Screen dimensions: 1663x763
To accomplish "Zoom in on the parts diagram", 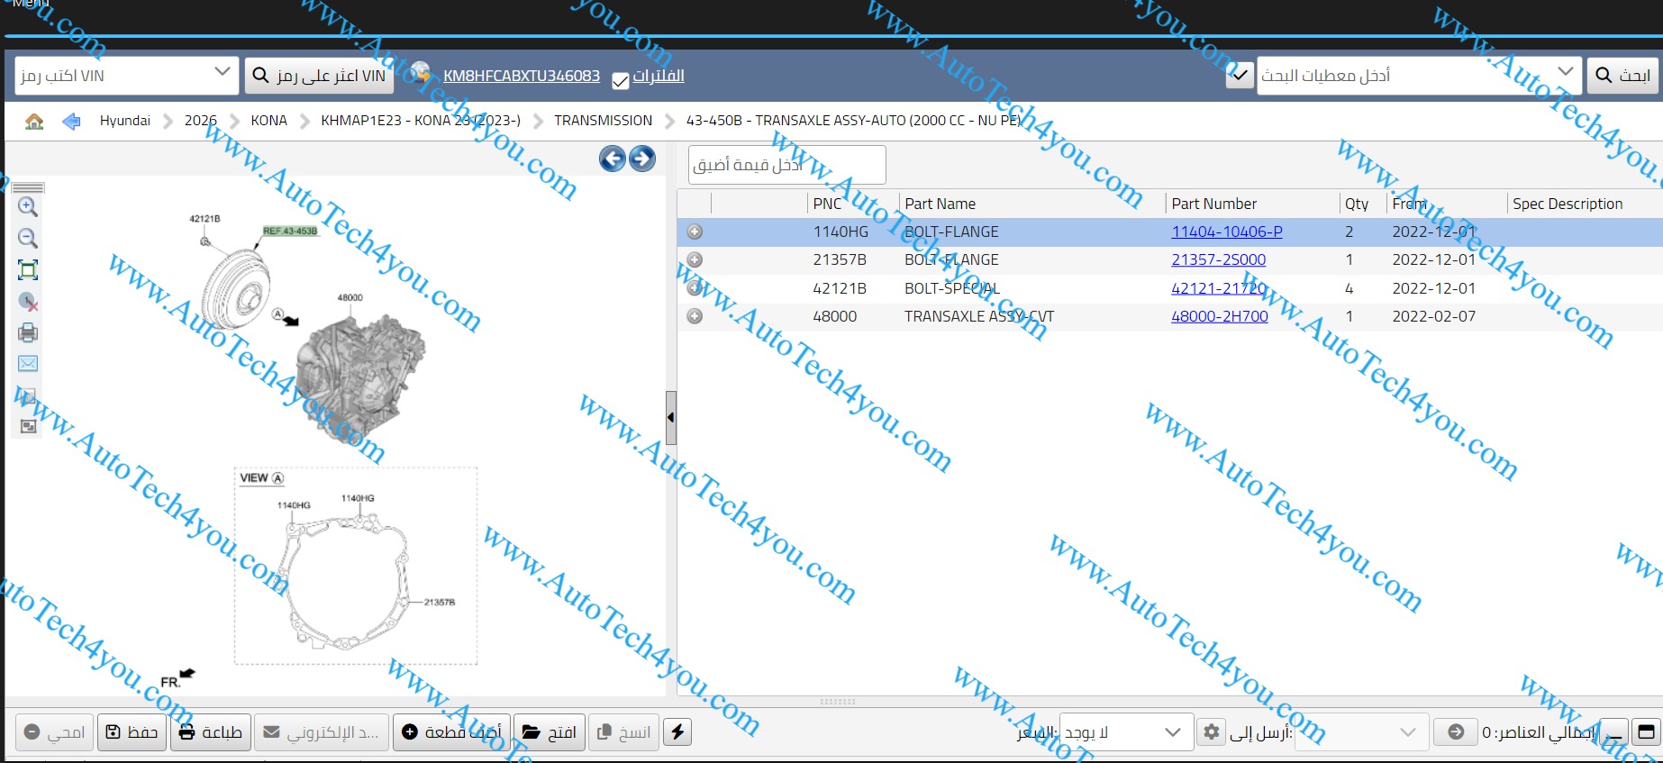I will click(28, 207).
